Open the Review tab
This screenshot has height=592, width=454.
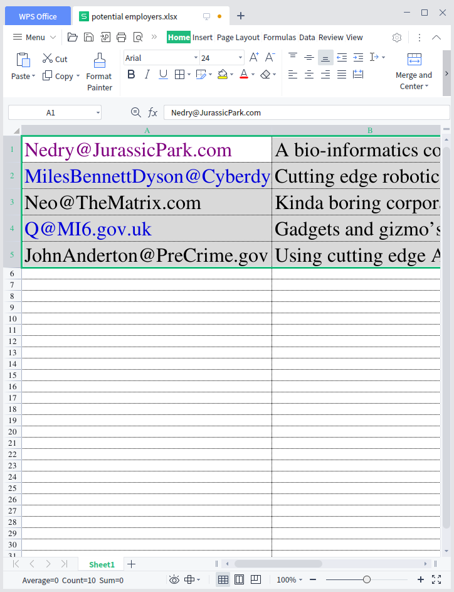(x=330, y=37)
